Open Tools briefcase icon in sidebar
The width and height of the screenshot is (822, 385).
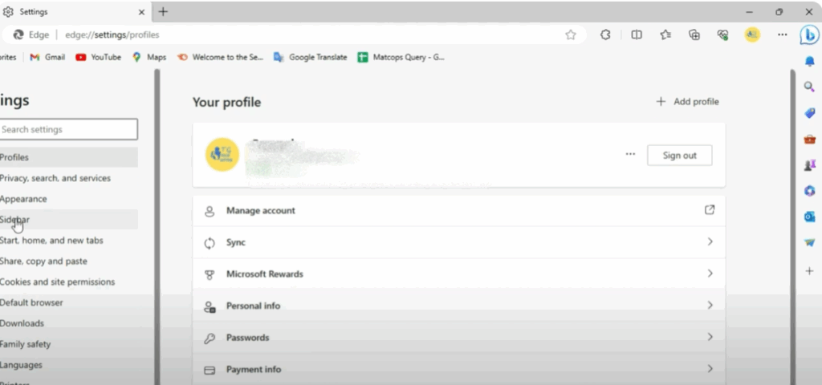(x=809, y=139)
